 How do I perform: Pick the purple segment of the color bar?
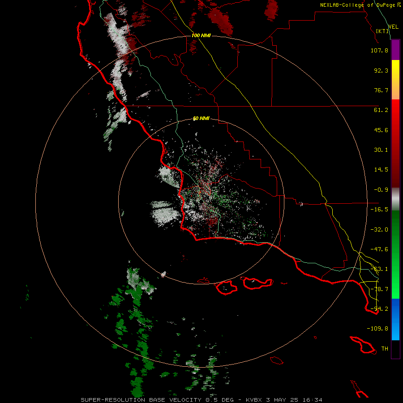pos(395,50)
